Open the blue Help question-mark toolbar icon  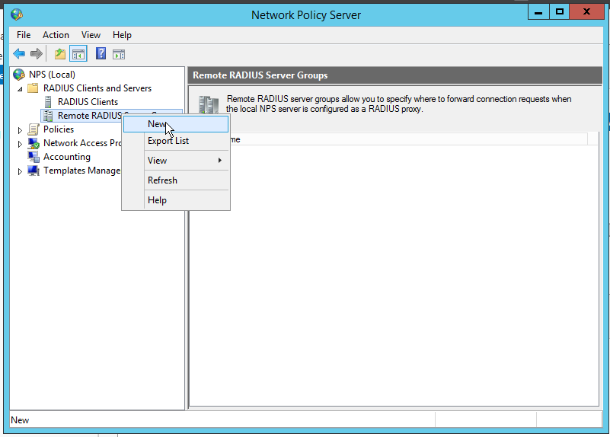click(101, 53)
